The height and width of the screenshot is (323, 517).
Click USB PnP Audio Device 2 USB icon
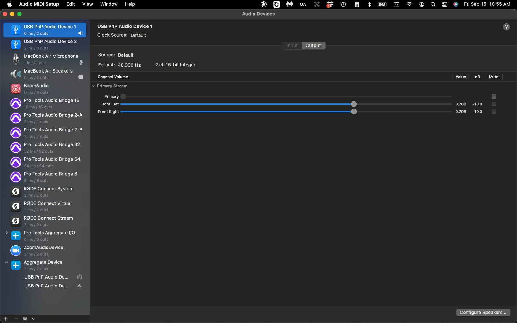pos(16,44)
